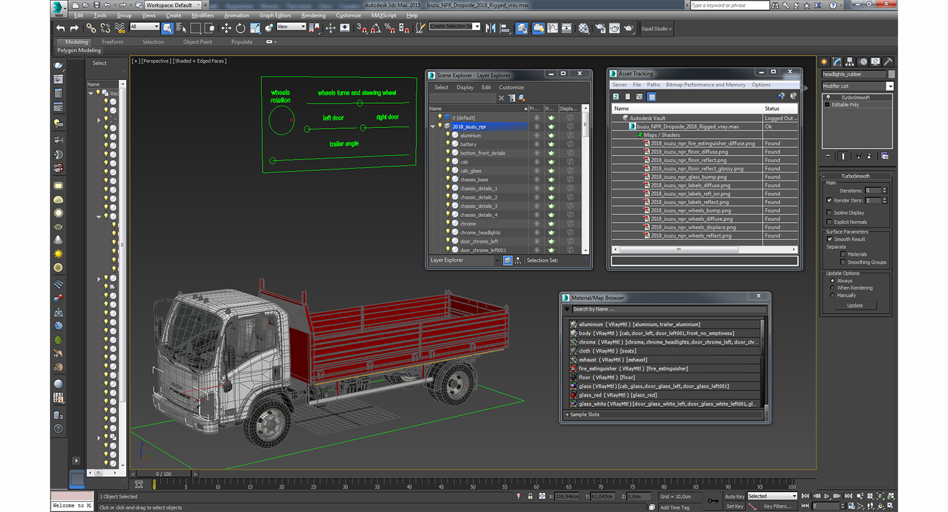The width and height of the screenshot is (948, 512).
Task: Open the Modifiers menu
Action: 203,15
